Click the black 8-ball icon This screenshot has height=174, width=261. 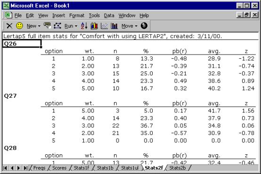(144, 26)
